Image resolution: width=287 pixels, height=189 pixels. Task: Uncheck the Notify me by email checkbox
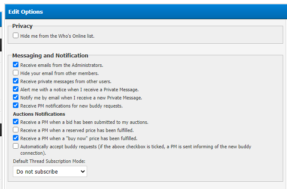pos(16,98)
